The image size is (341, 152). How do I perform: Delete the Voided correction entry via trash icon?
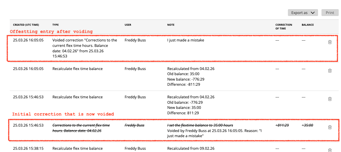click(330, 42)
